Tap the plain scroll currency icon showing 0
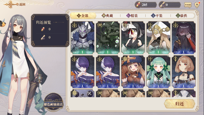The height and width of the screenshot is (115, 204). pyautogui.click(x=162, y=5)
